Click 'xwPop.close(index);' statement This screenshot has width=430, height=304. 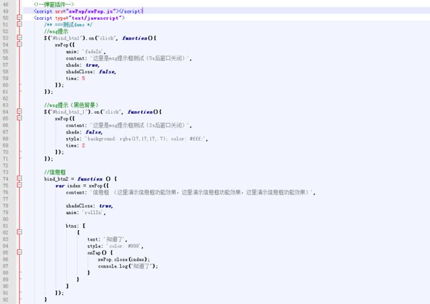[124, 259]
